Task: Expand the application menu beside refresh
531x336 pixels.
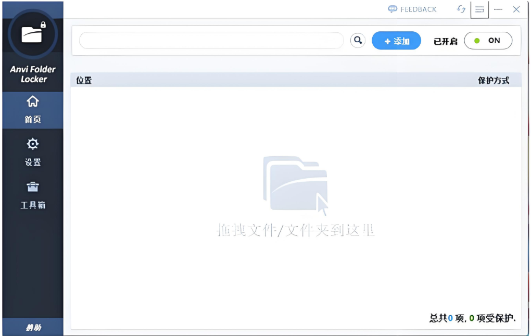Action: coord(479,9)
